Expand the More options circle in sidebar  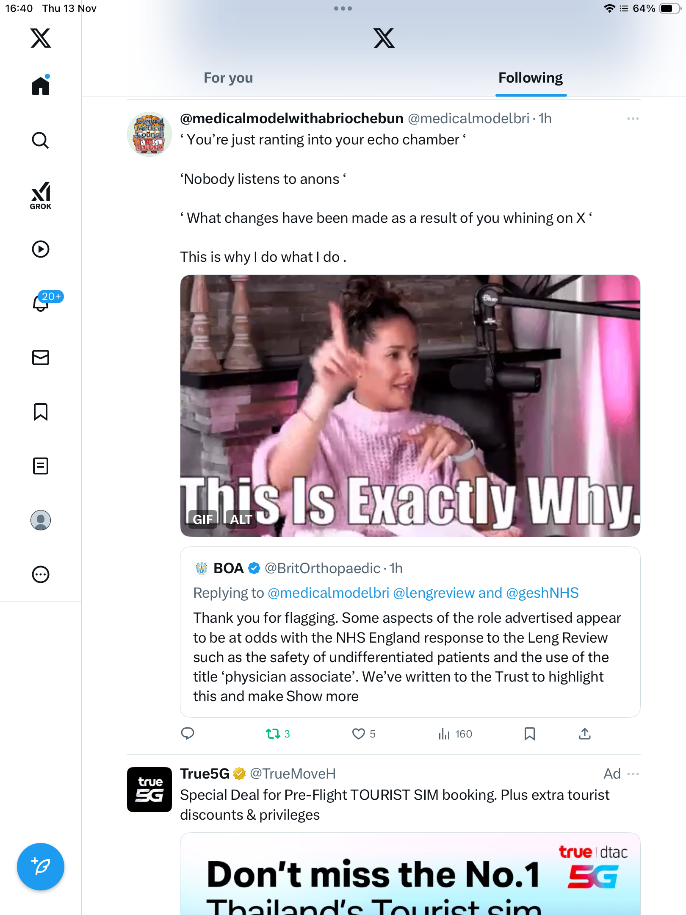pos(41,574)
